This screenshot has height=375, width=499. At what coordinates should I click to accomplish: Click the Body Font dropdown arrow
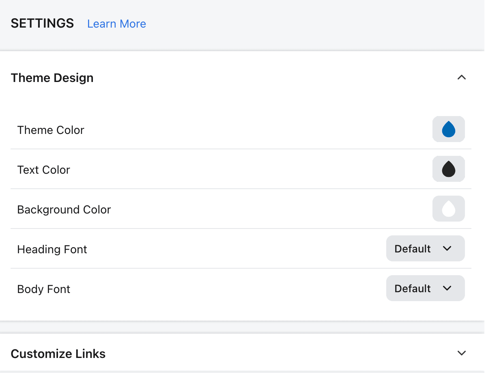447,288
